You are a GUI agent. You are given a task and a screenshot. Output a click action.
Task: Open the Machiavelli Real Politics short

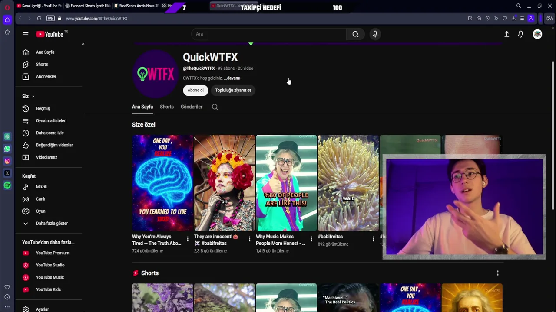pyautogui.click(x=348, y=298)
